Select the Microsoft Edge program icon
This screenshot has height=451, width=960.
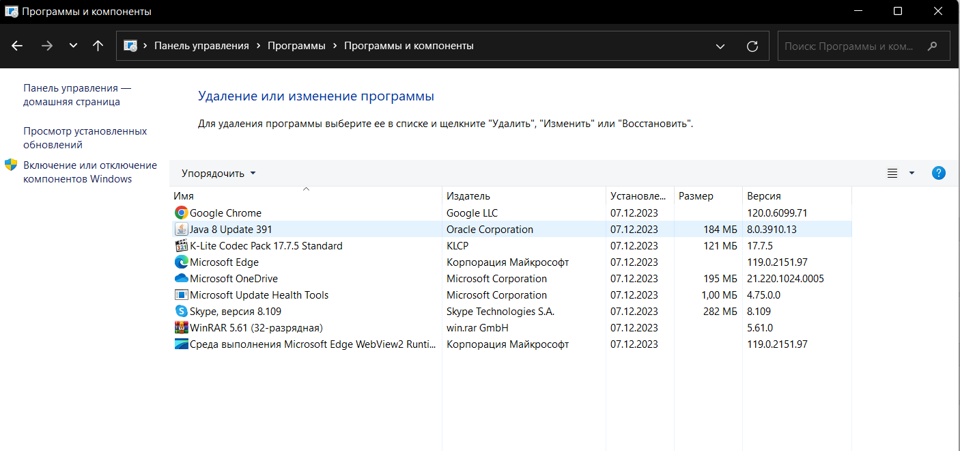pyautogui.click(x=181, y=262)
